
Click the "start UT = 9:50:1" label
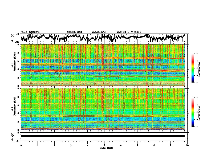click(x=129, y=32)
